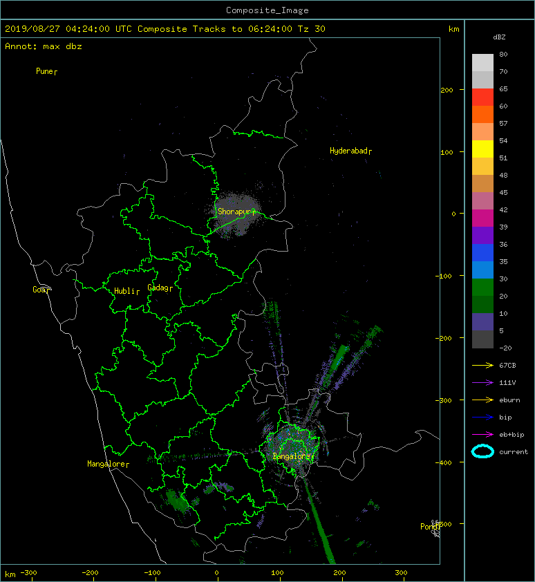Click the Hyderabad city label

click(x=350, y=151)
